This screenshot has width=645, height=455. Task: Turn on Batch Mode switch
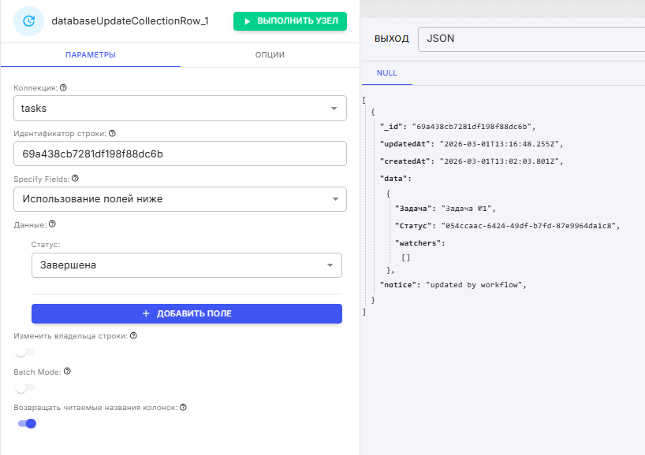25,388
